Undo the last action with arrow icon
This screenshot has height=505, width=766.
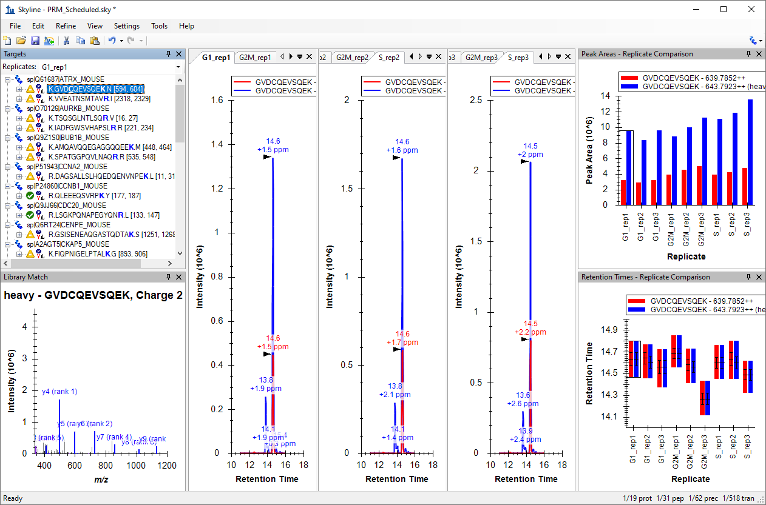(x=112, y=41)
